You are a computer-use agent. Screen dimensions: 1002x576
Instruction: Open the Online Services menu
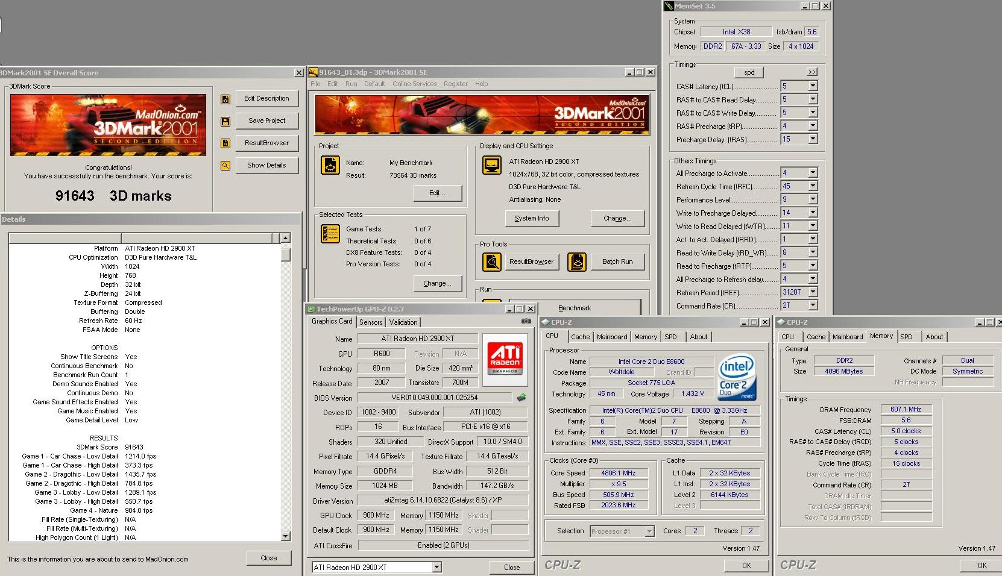415,84
